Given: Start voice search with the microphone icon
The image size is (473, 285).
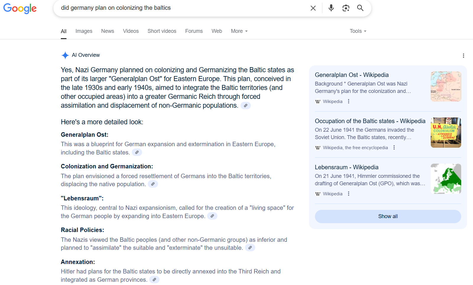Looking at the screenshot, I should [x=331, y=8].
